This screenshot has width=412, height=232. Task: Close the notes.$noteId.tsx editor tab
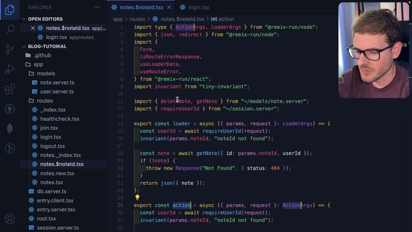tap(169, 7)
